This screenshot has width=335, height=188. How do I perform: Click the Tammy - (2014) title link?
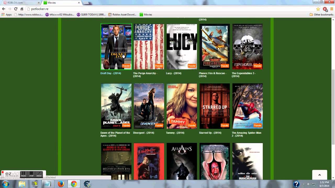[x=175, y=133]
